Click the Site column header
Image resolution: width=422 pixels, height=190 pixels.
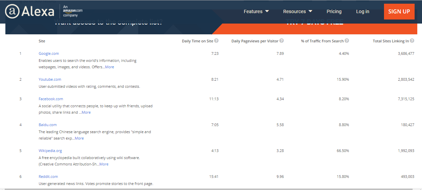[x=42, y=41]
